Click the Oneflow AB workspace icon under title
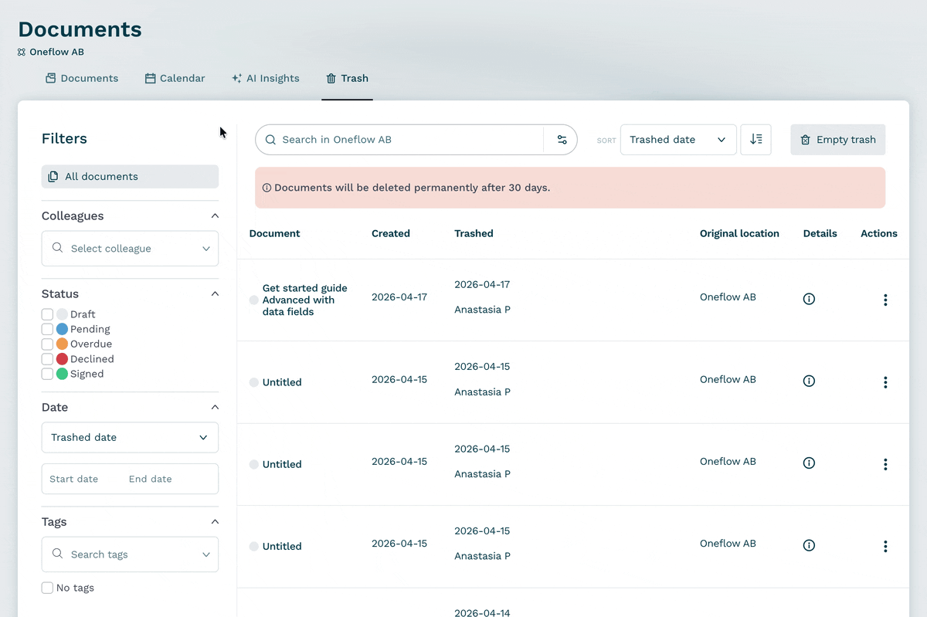Viewport: 927px width, 617px height. pyautogui.click(x=22, y=53)
